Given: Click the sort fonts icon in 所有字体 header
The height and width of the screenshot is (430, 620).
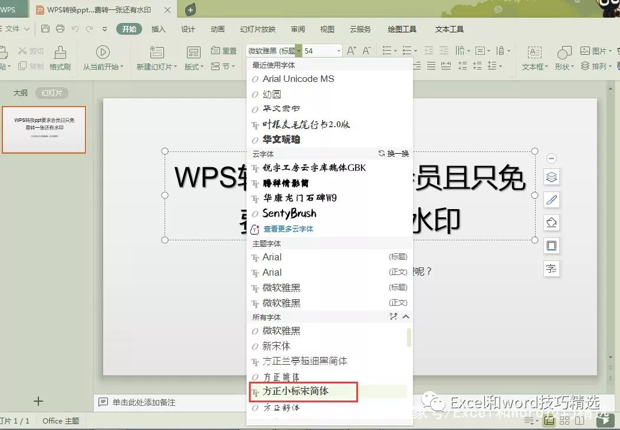Looking at the screenshot, I should pyautogui.click(x=393, y=316).
